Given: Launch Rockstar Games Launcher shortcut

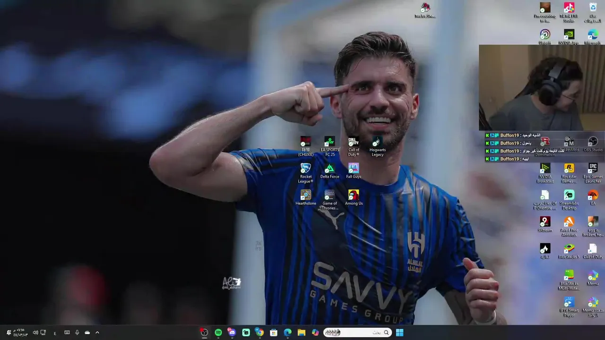Looking at the screenshot, I should pos(569,174).
